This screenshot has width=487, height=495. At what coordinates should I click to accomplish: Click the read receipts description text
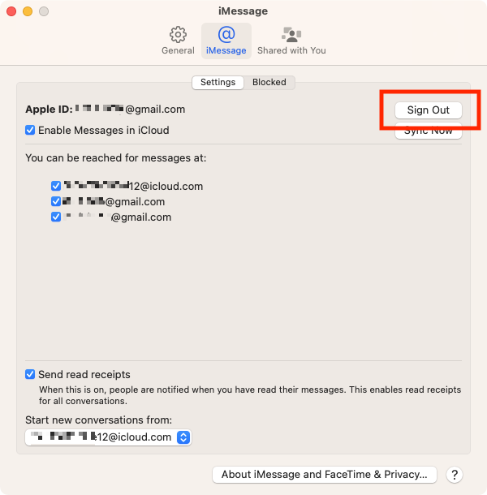pyautogui.click(x=250, y=395)
